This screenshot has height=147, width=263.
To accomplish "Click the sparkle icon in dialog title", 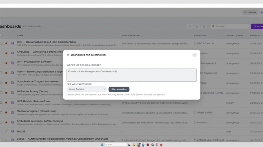I will click(68, 55).
